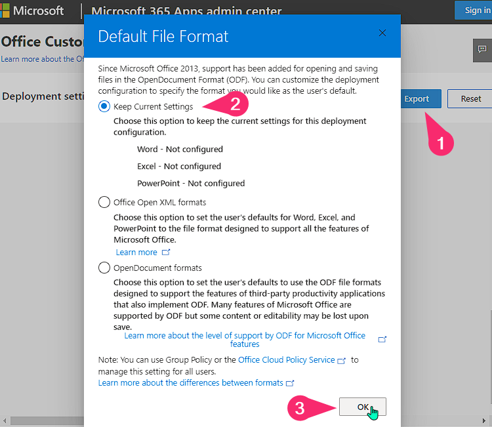492x427 pixels.
Task: Click the Learn more about the Office link behind dialog
Action: coord(43,59)
